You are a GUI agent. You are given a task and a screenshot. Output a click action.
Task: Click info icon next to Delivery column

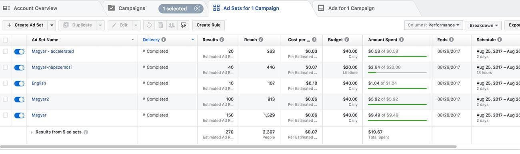click(x=164, y=40)
